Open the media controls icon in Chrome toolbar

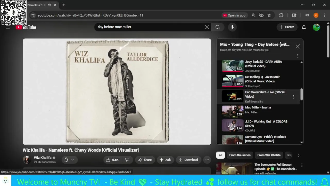pos(307,15)
